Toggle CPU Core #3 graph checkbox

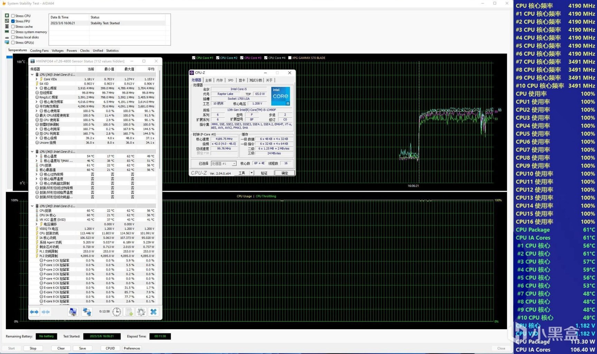tap(242, 58)
